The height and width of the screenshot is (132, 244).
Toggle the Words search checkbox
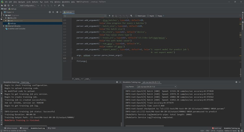pos(148,16)
